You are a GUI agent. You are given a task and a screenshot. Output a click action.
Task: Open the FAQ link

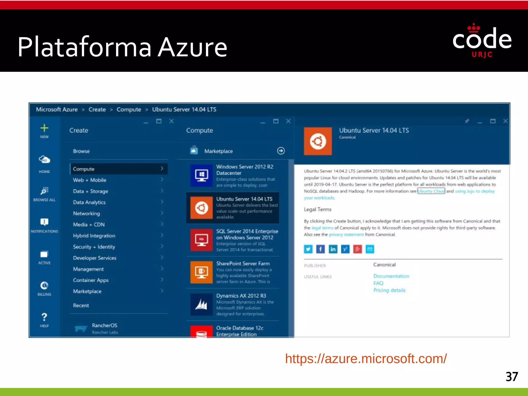[x=378, y=283]
